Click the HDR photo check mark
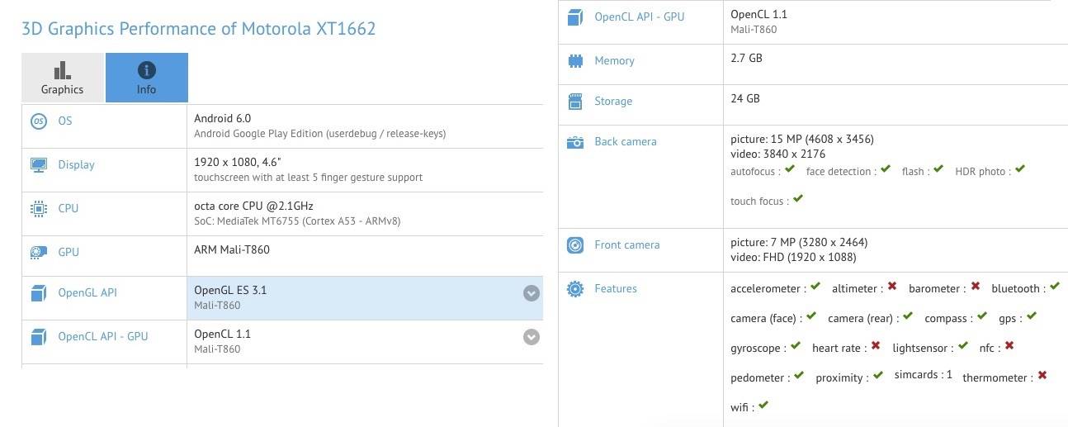Viewport: 1068px width, 427px height. pos(1020,169)
